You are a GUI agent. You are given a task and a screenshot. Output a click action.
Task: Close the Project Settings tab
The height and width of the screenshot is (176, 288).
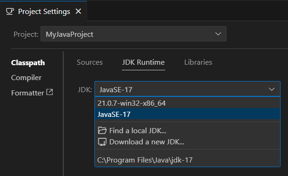click(79, 11)
